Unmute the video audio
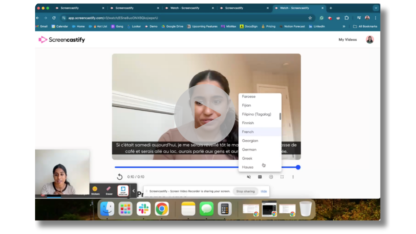Image resolution: width=416 pixels, height=234 pixels. [249, 177]
